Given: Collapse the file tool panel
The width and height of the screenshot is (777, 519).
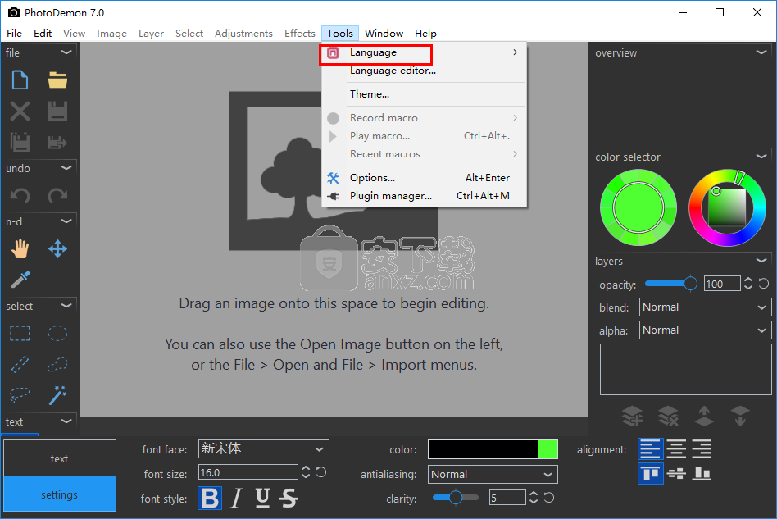Looking at the screenshot, I should (66, 52).
